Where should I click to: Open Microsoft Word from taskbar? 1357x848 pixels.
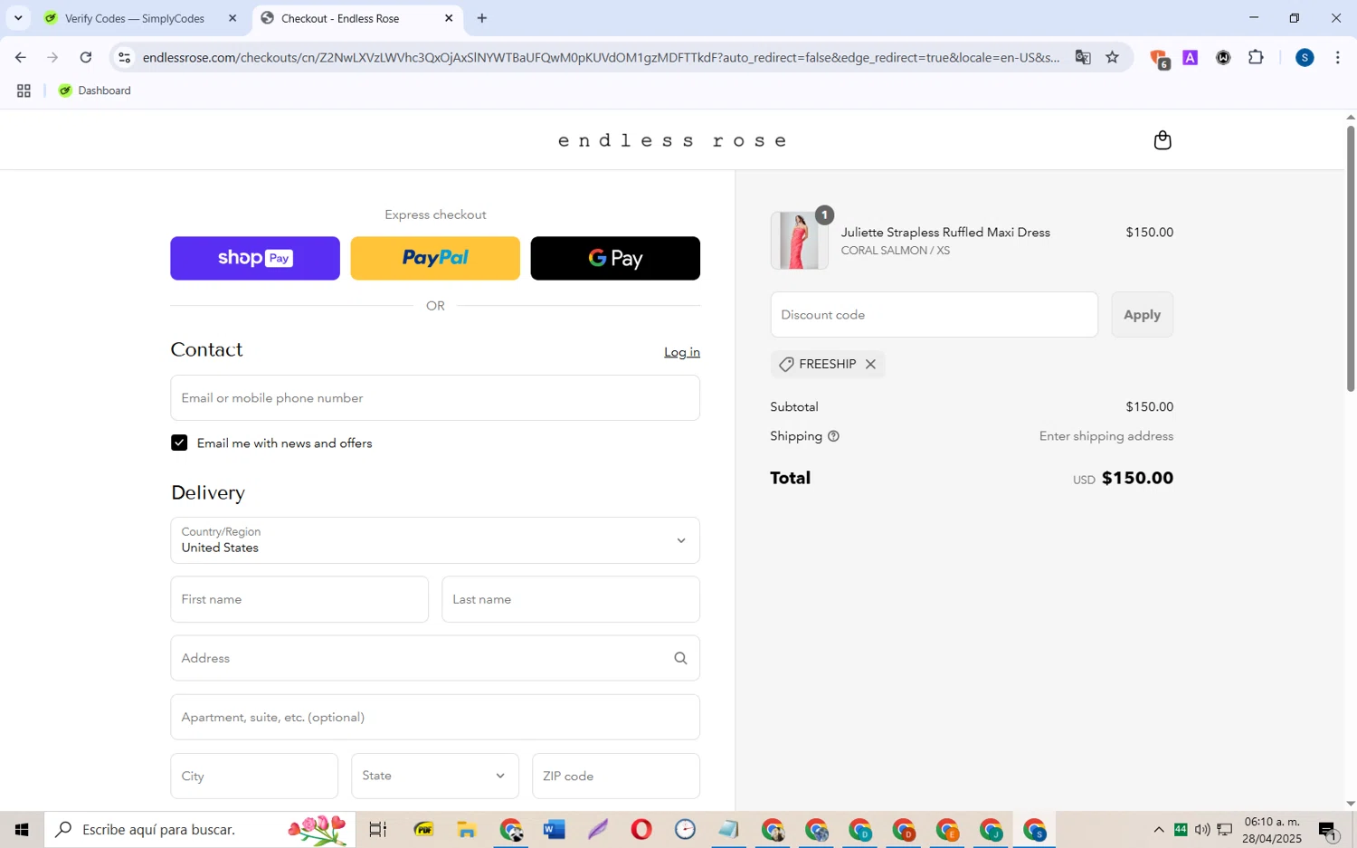[555, 829]
